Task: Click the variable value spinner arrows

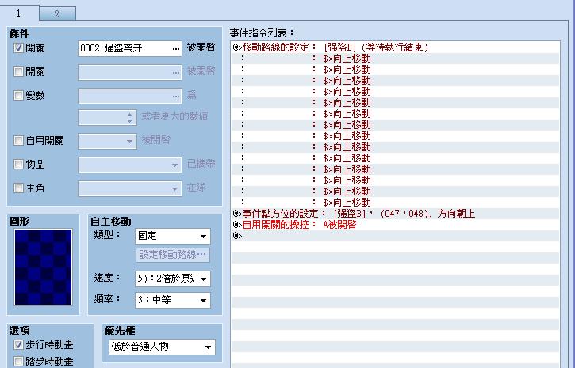Action: coord(129,117)
